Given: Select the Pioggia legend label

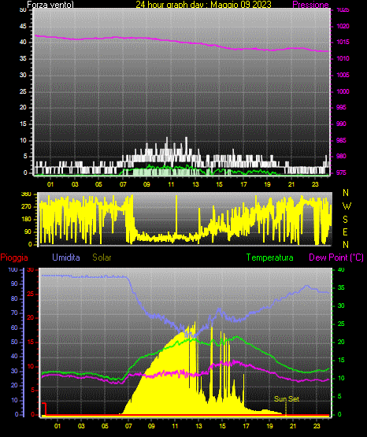Looking at the screenshot, I should tap(14, 257).
